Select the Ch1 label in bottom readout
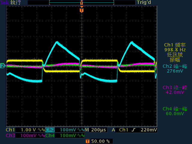Screen dimensions: 192x144 point(10,130)
